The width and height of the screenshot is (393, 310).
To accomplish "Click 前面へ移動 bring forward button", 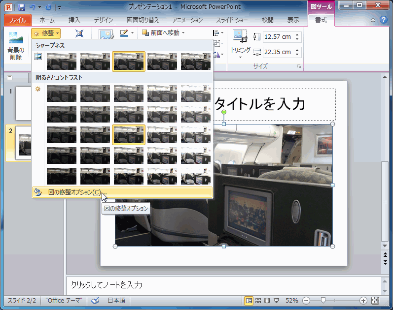I will (x=161, y=33).
